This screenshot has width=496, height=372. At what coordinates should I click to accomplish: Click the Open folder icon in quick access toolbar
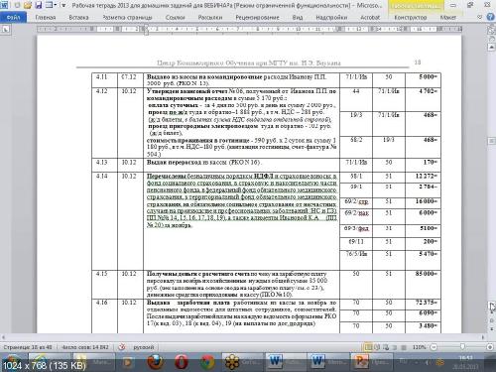click(28, 5)
